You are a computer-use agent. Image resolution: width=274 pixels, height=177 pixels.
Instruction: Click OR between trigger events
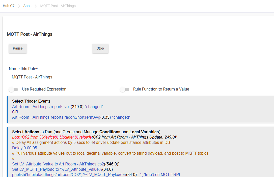click(15, 112)
